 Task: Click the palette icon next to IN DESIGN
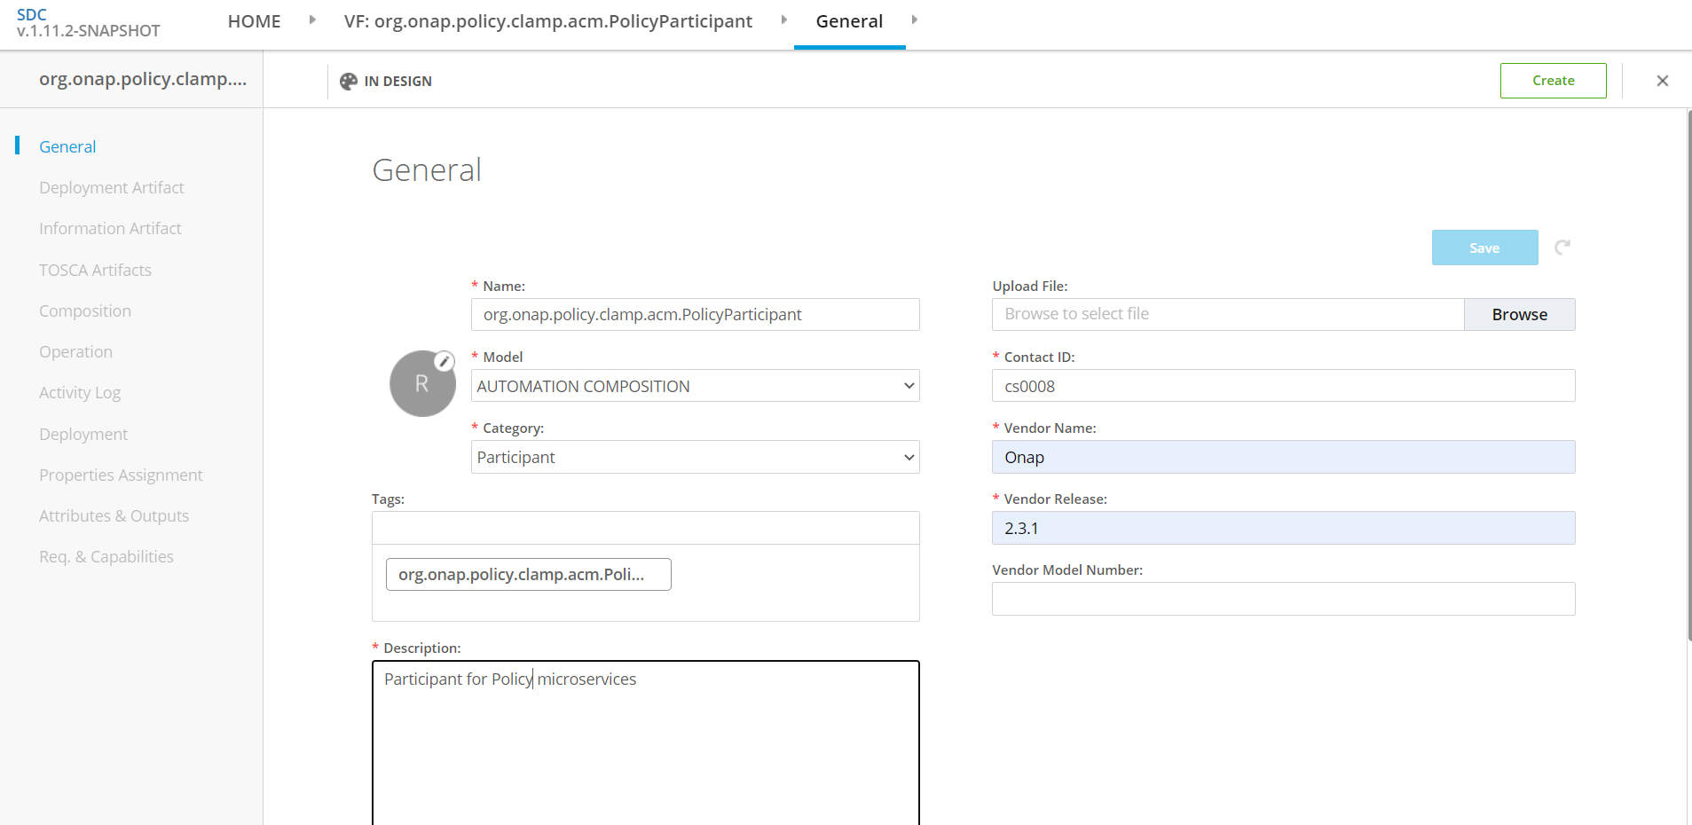point(349,81)
